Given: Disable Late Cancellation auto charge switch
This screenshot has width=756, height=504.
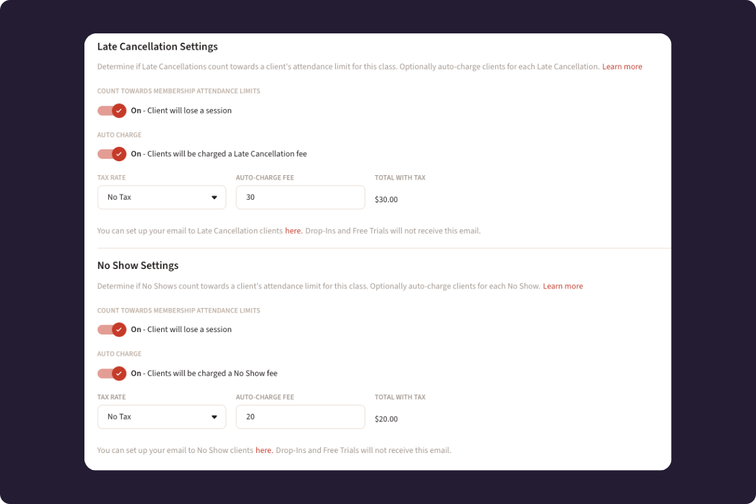Looking at the screenshot, I should click(112, 154).
